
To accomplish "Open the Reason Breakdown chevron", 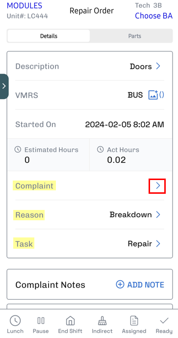I will [x=158, y=215].
